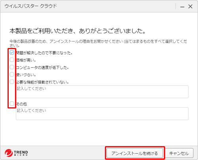Click 'アンインストールを続ける' button

point(135,153)
